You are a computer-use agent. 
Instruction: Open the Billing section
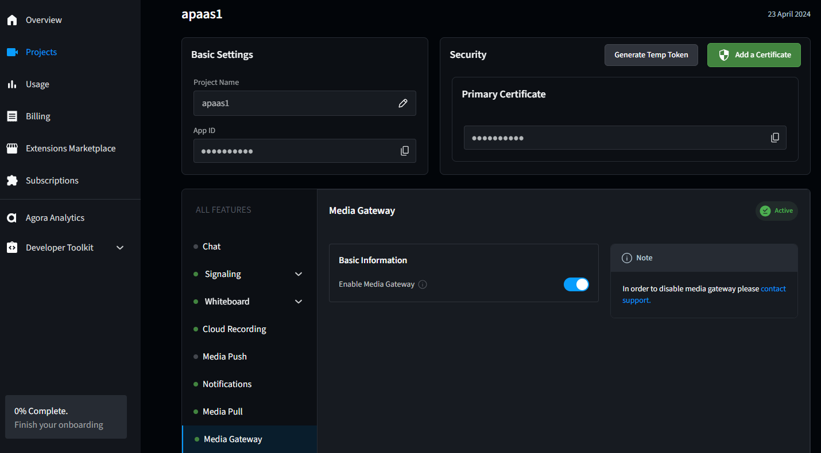click(x=38, y=116)
